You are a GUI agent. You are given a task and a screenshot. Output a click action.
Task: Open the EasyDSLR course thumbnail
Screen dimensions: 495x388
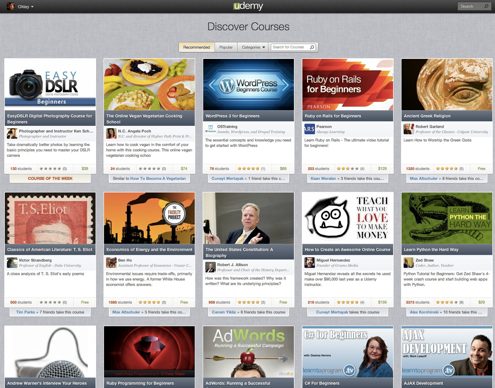coord(50,84)
